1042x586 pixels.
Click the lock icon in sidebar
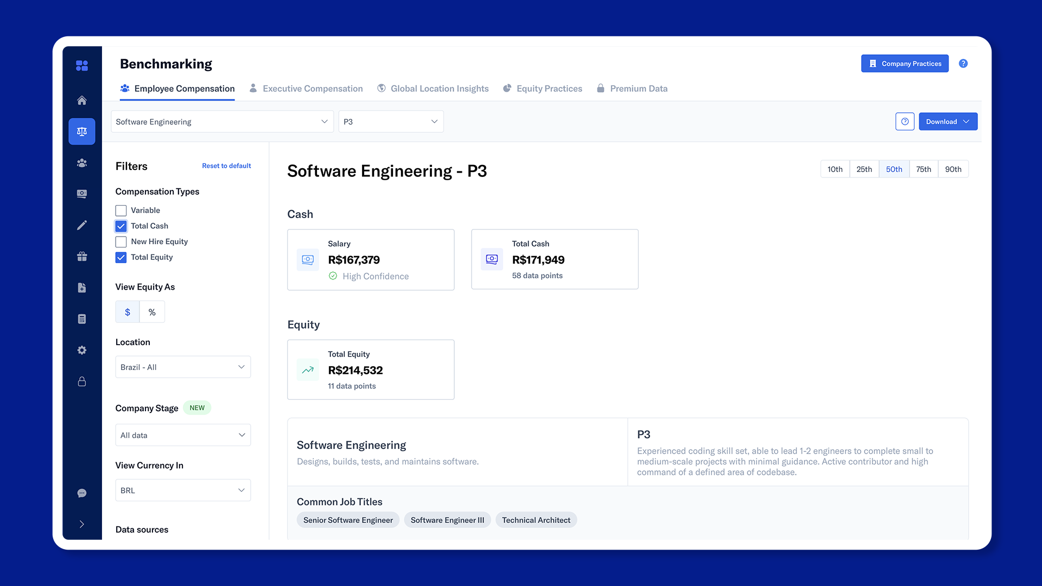82,381
